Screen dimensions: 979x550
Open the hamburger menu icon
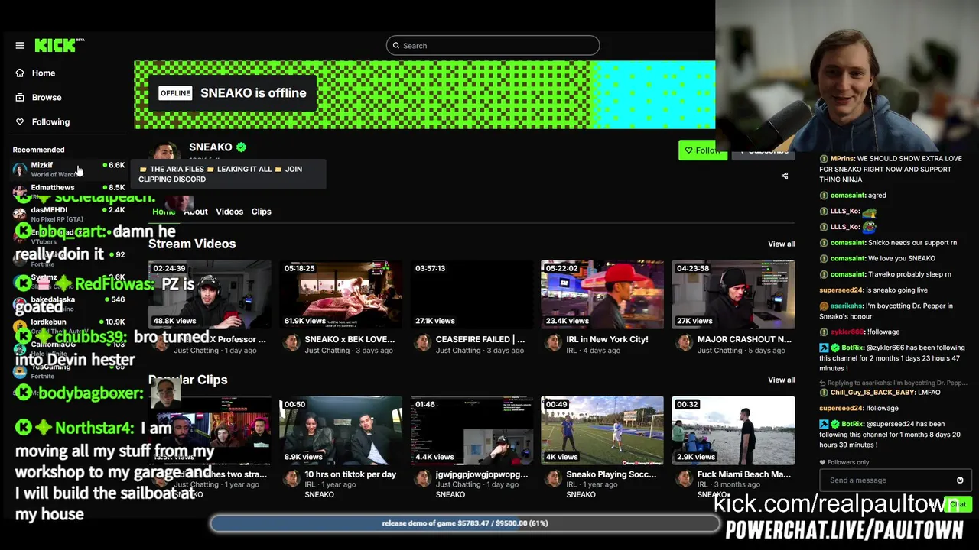coord(20,46)
